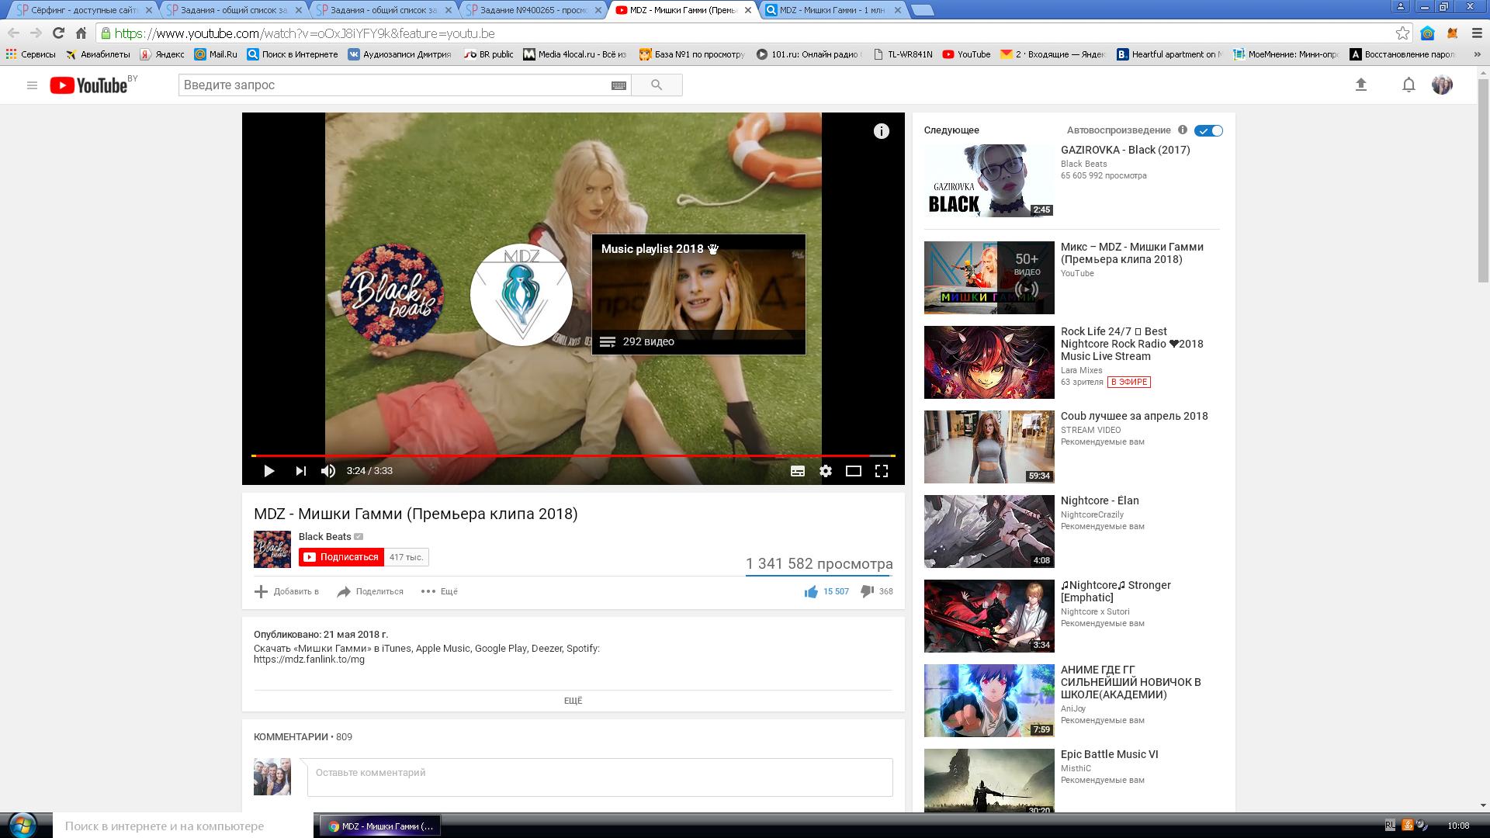Like the video with thumbs up

click(811, 592)
